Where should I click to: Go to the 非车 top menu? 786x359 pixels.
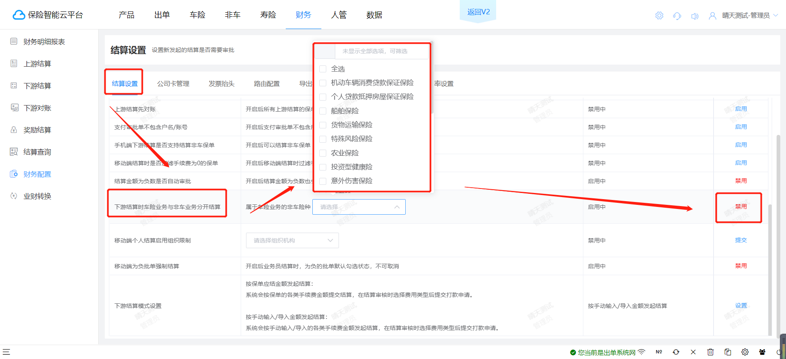click(233, 15)
